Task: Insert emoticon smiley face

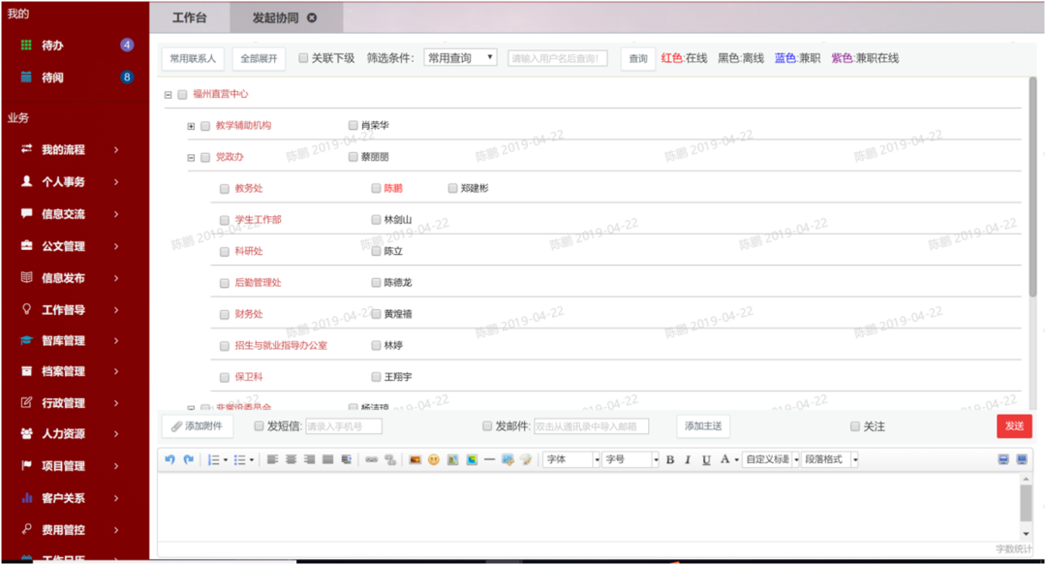Action: 434,459
